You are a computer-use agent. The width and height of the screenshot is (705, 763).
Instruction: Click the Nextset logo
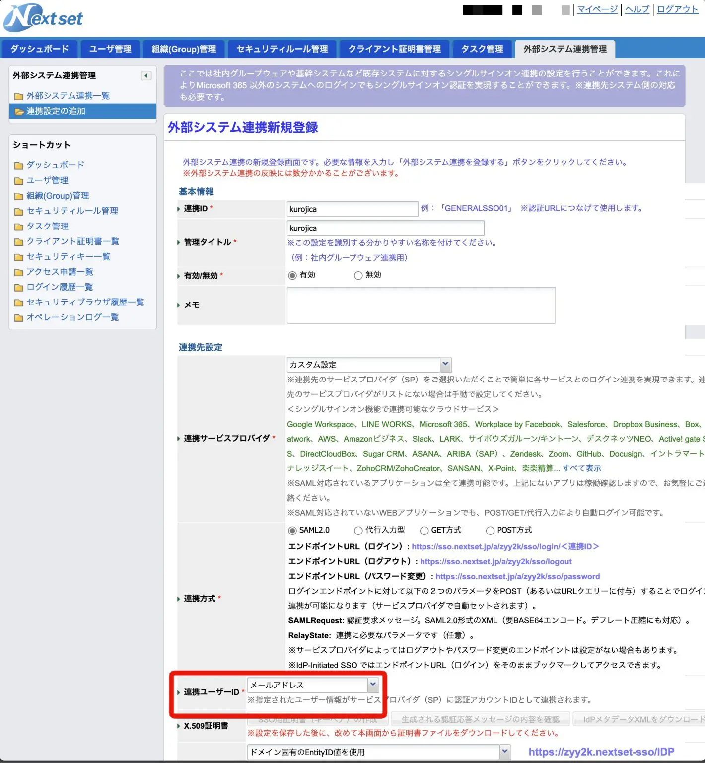click(44, 18)
